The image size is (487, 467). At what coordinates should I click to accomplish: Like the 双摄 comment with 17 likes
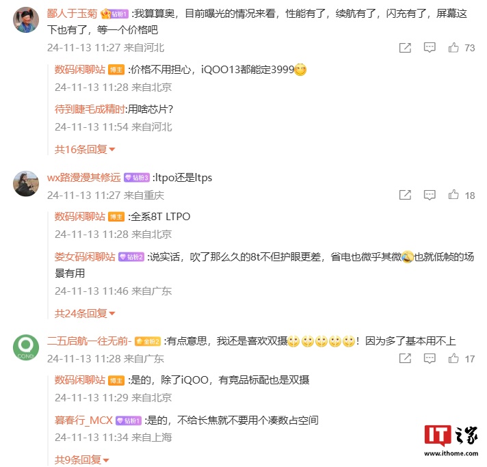tap(453, 358)
